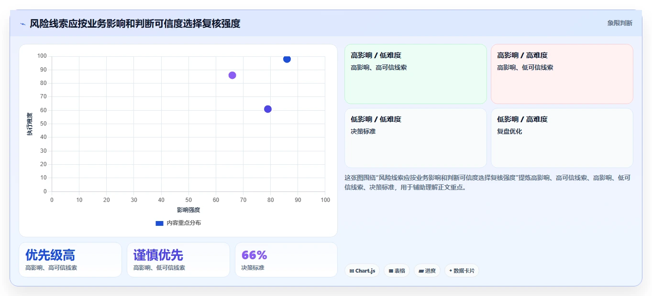Open the 低影响 / 低难度 quadrant card
Image resolution: width=652 pixels, height=296 pixels.
tap(416, 138)
